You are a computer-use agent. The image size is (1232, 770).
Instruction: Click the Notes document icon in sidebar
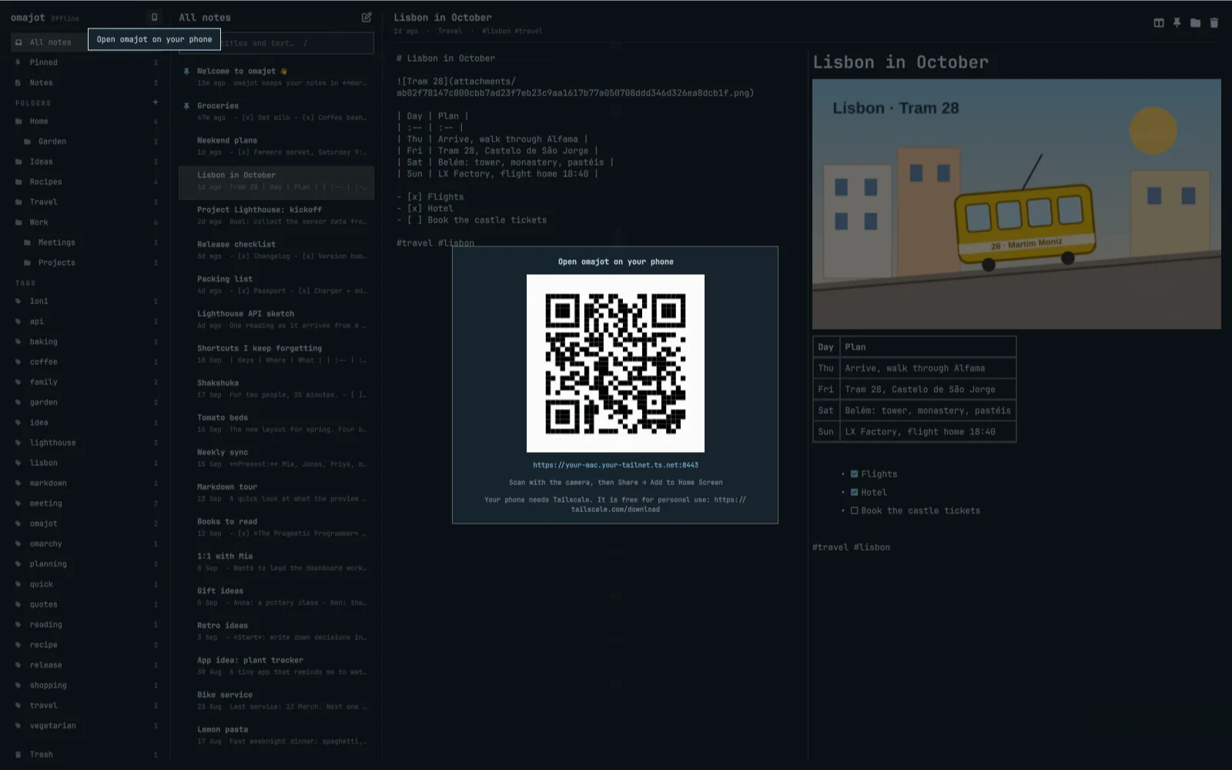point(18,82)
